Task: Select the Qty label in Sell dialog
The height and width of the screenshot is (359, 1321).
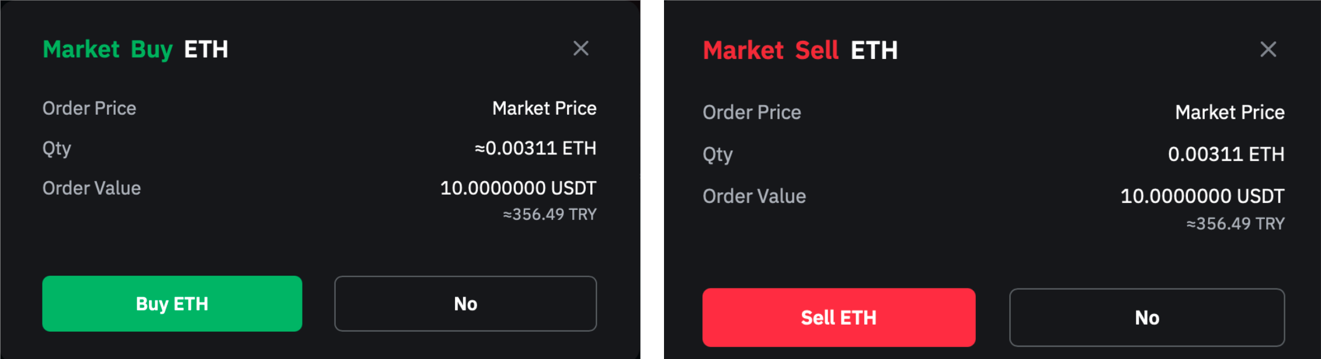Action: 717,154
